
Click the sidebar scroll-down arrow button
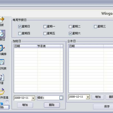coord(7,102)
